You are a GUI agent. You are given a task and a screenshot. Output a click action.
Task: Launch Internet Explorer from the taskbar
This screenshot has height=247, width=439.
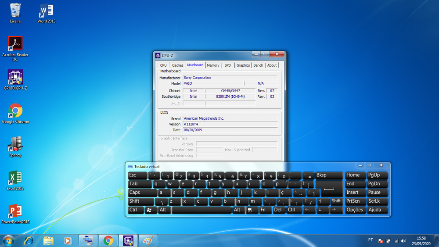click(x=29, y=240)
